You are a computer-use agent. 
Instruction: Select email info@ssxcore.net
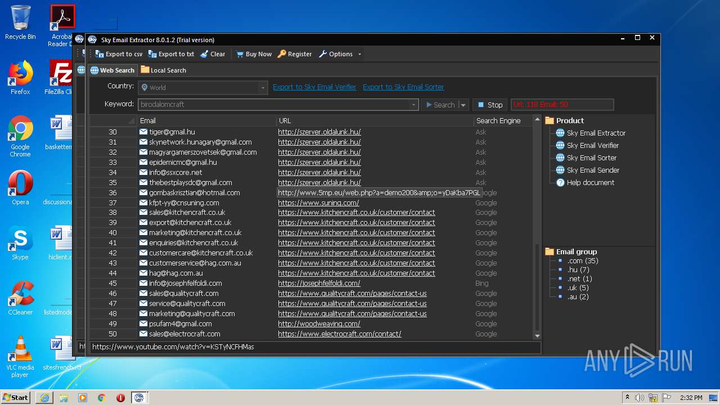[175, 173]
